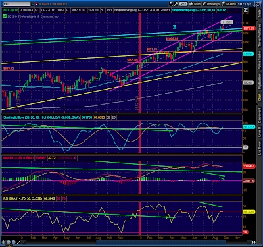Click the cyan letter E annotation on chart

coord(174,27)
